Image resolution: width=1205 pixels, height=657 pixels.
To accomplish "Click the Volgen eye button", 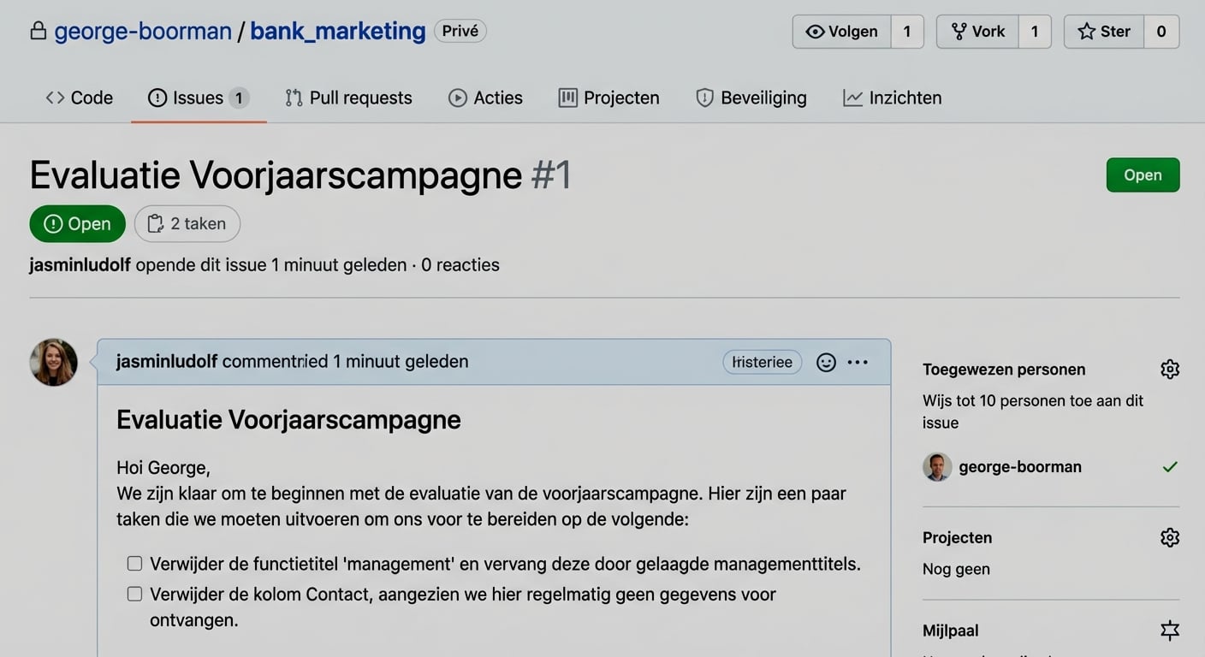I will pyautogui.click(x=842, y=32).
